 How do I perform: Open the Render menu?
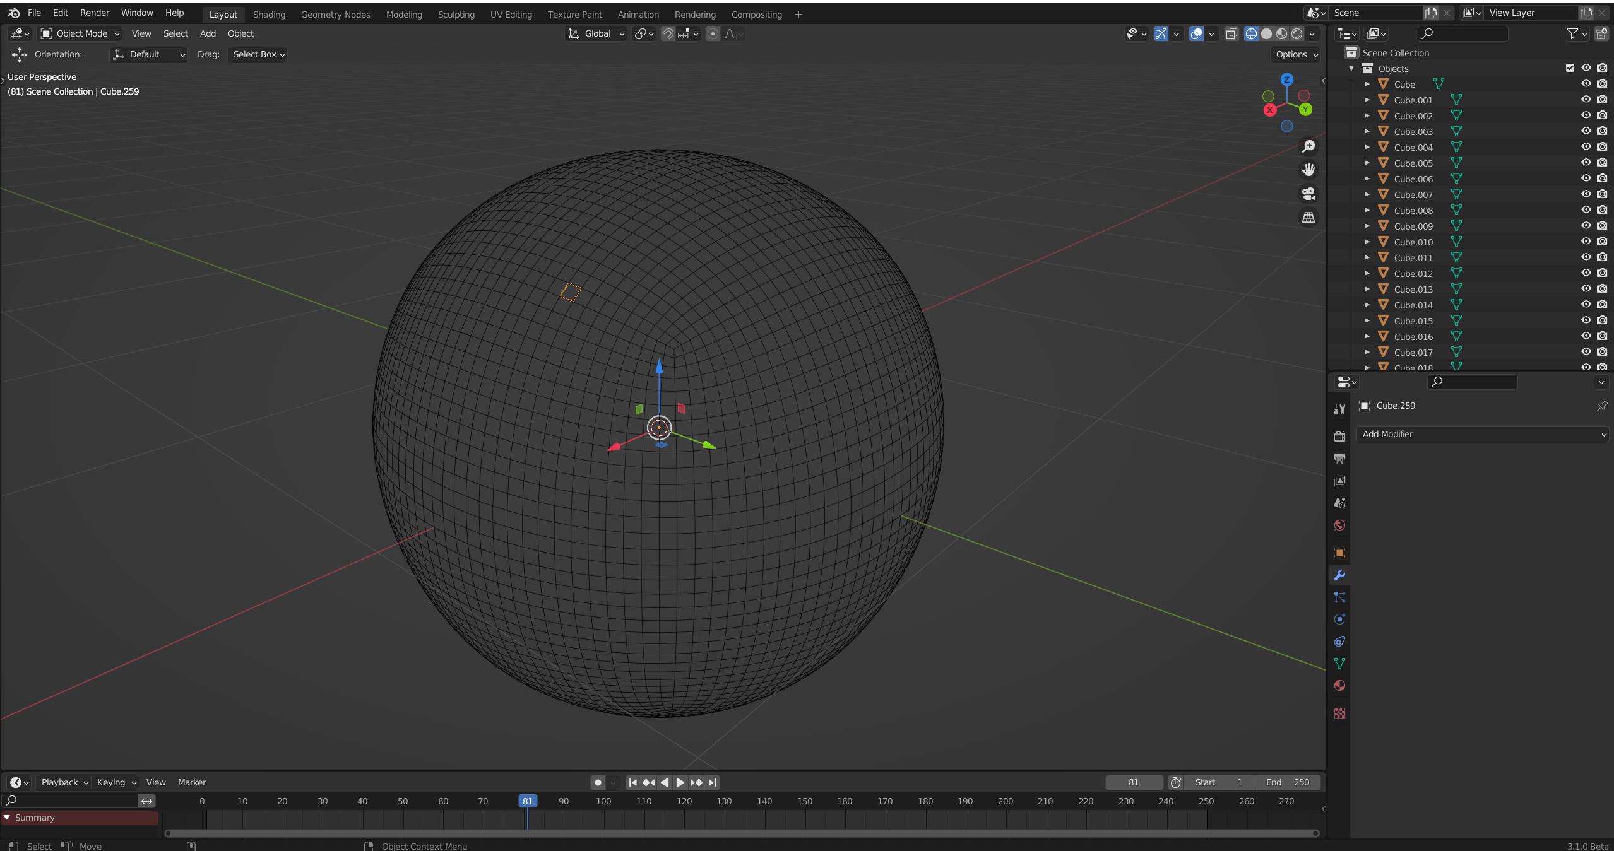pyautogui.click(x=95, y=13)
